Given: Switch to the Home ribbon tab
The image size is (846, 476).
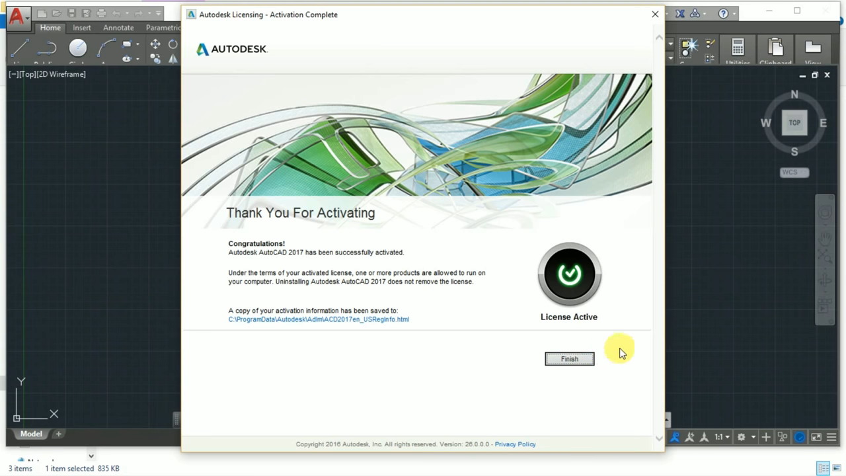Looking at the screenshot, I should click(x=50, y=28).
